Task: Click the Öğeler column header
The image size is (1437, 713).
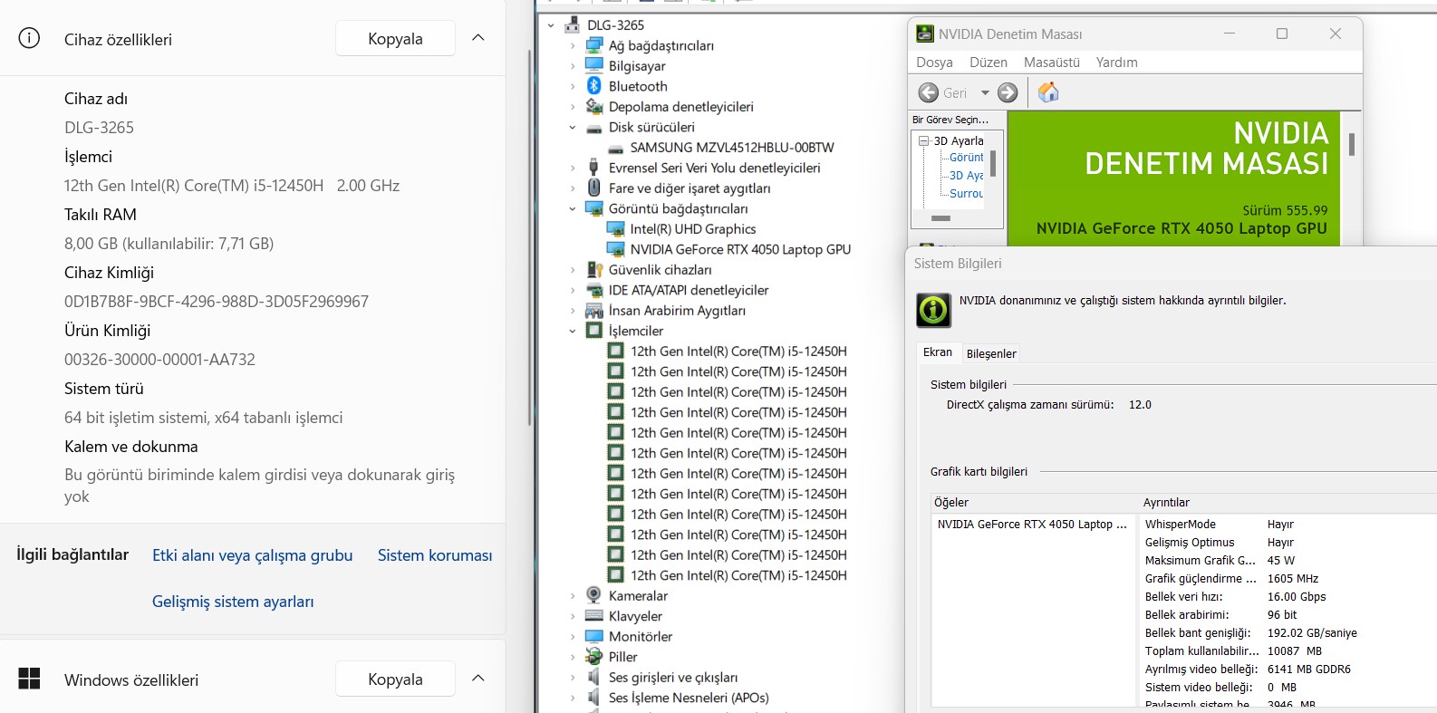Action: 1035,503
